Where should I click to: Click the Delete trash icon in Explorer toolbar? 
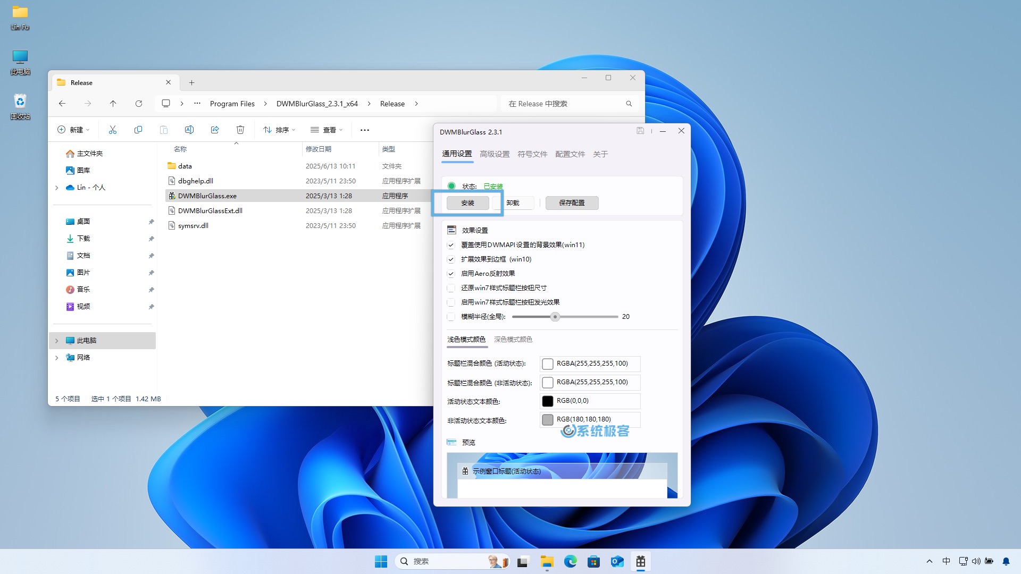click(x=240, y=130)
